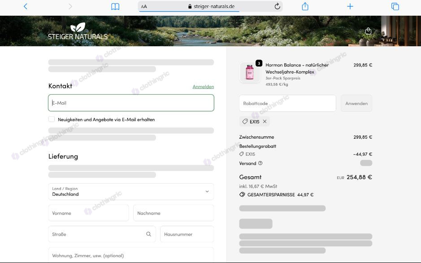This screenshot has height=263, width=421.
Task: Reload the page with refresh icon
Action: coord(278,6)
